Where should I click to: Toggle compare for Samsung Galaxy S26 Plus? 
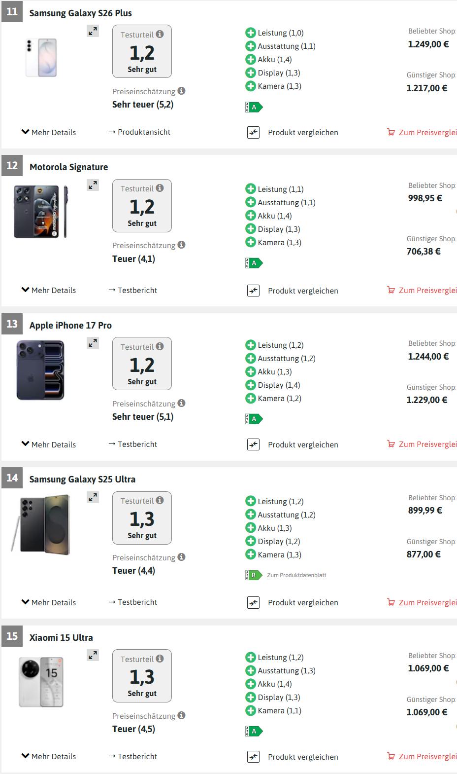click(x=253, y=132)
